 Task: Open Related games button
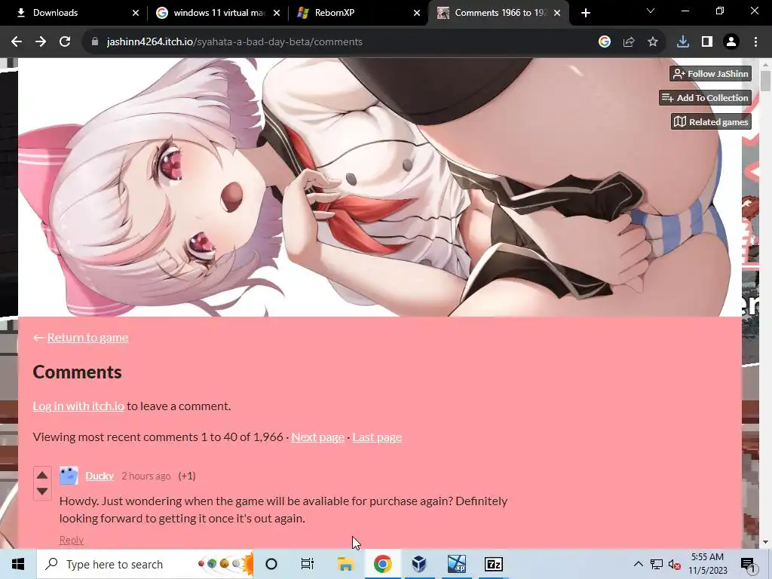click(711, 122)
